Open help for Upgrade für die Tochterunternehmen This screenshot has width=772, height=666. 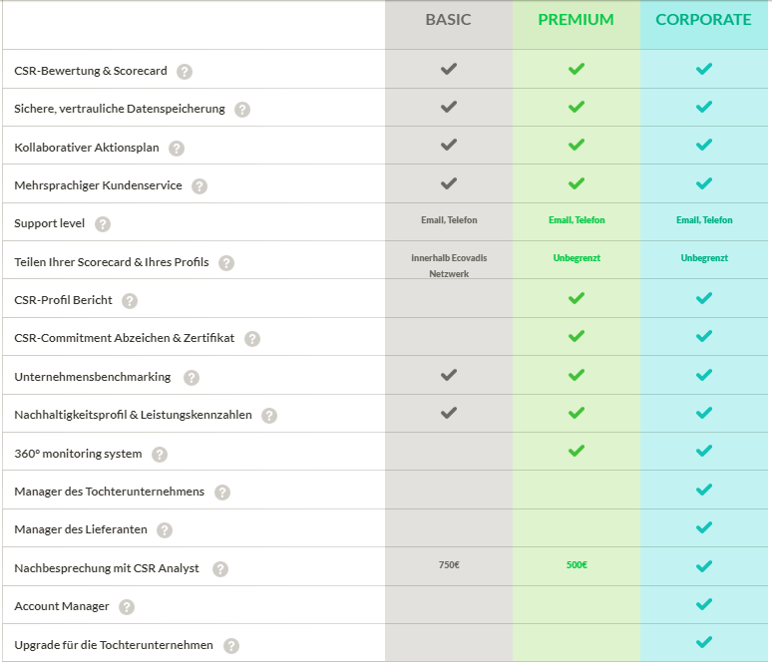231,645
